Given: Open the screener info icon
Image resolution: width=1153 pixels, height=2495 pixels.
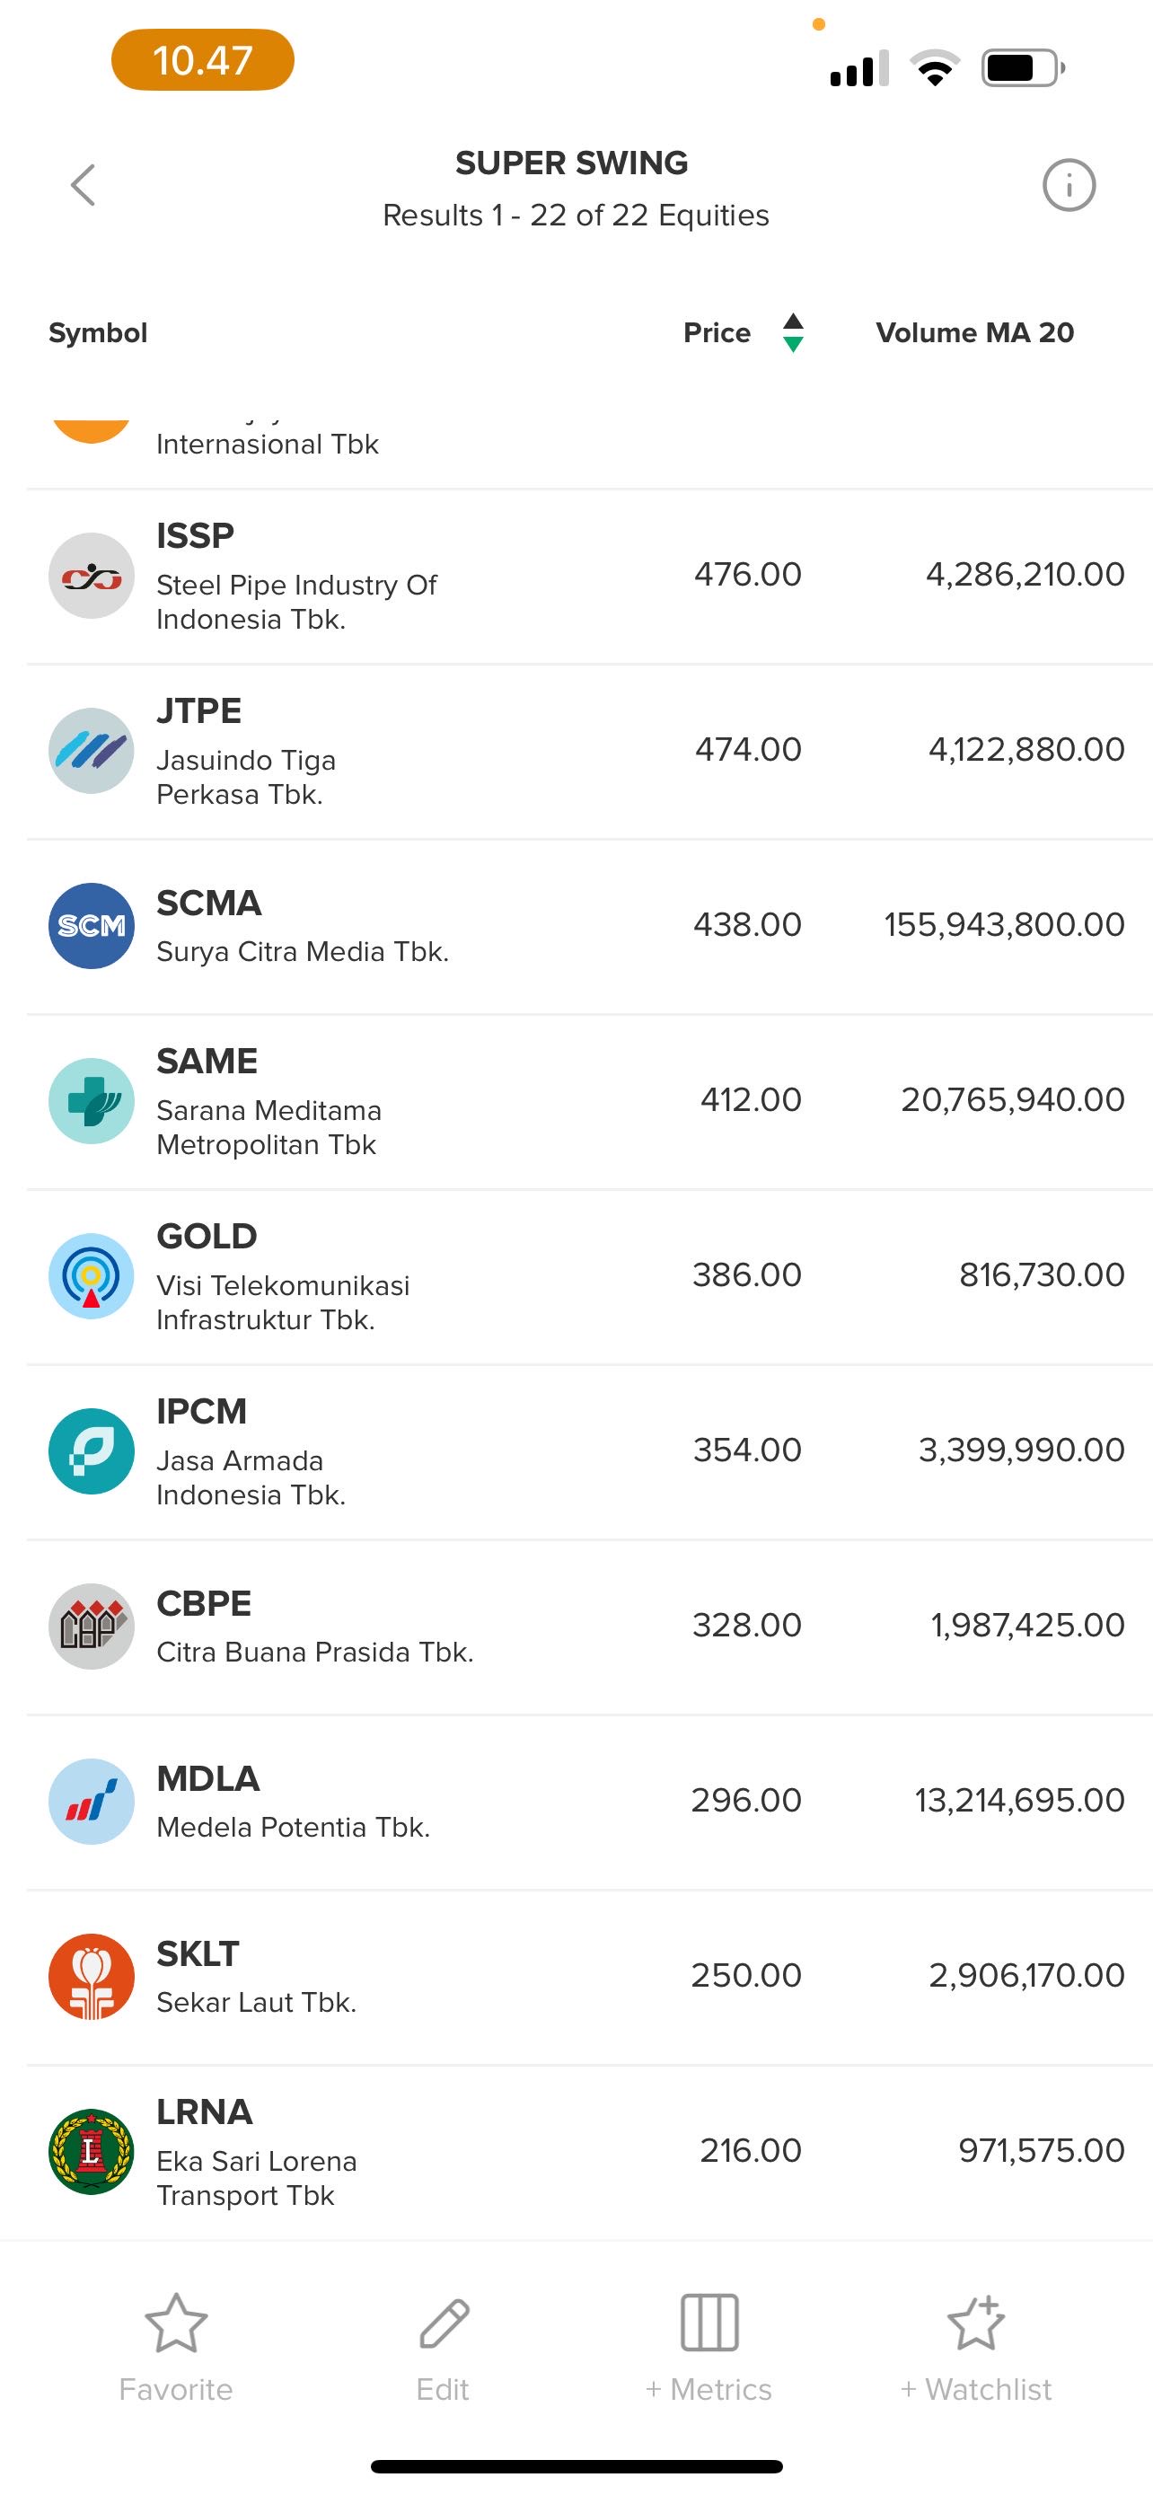Looking at the screenshot, I should point(1068,184).
